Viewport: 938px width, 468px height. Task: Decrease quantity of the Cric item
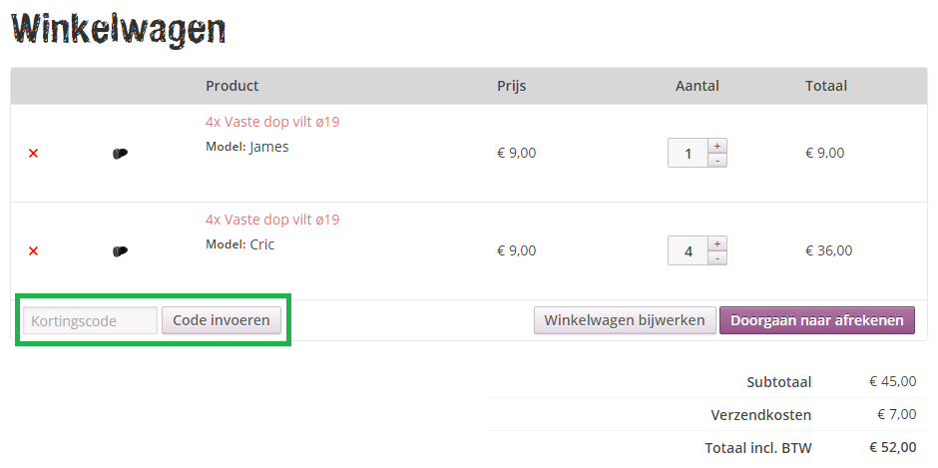coord(717,257)
